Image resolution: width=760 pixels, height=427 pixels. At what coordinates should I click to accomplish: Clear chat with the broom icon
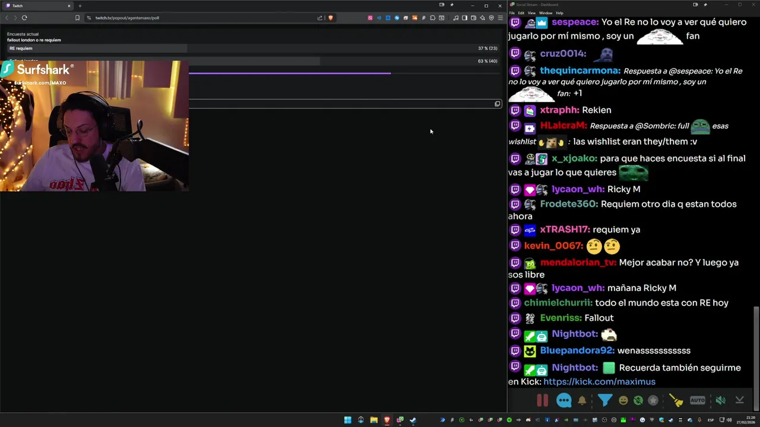click(676, 400)
